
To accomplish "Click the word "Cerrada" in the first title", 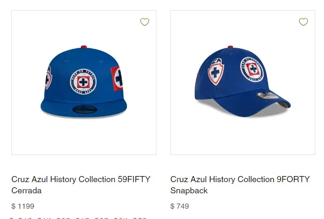I will coord(27,191).
